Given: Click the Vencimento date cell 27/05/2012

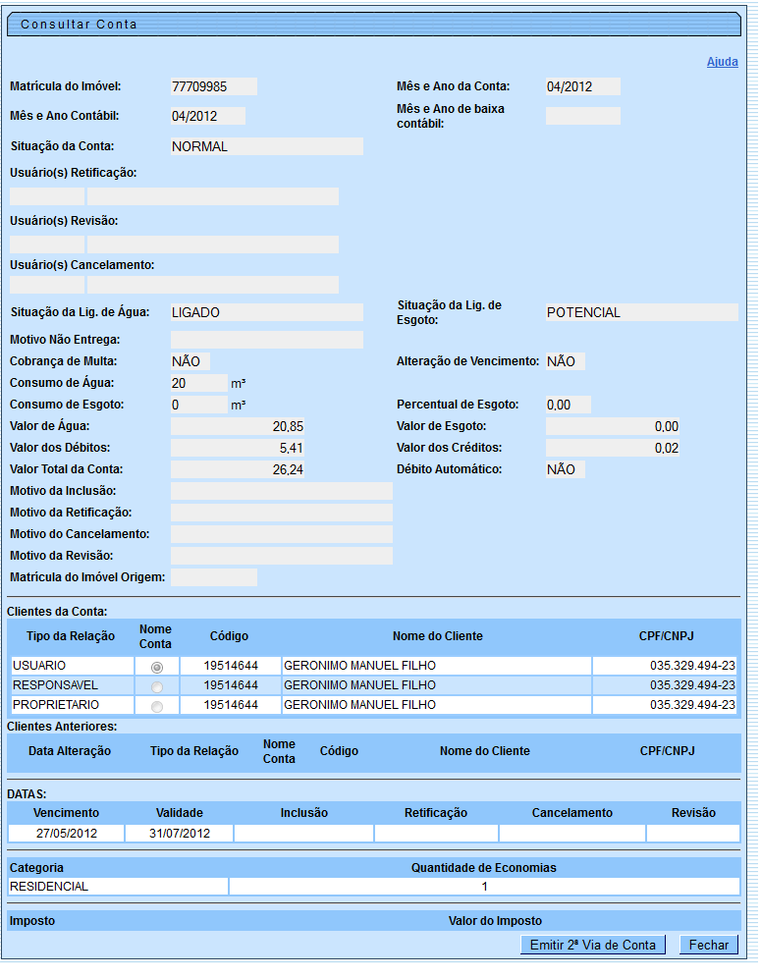Looking at the screenshot, I should tap(67, 834).
